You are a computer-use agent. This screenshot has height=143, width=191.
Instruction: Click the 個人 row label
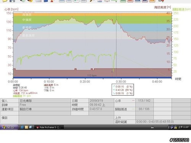[x=10, y=101]
